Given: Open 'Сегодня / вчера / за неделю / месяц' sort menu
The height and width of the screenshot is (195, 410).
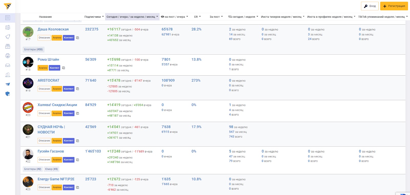Looking at the screenshot, I should click(x=132, y=17).
